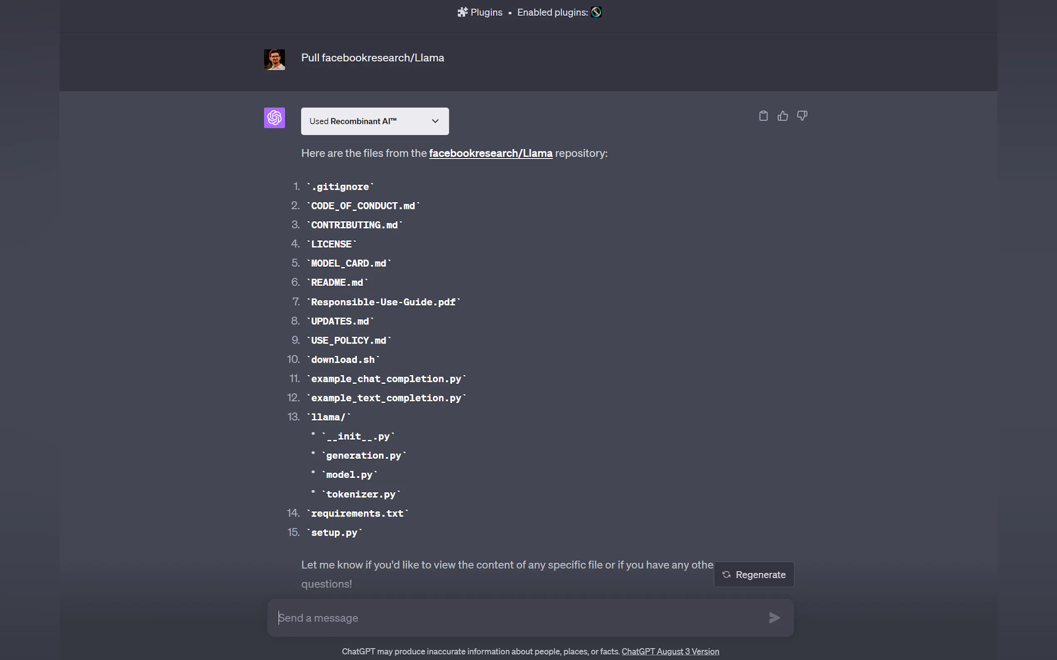Open the facebookresearch/Llama repository link
This screenshot has width=1057, height=660.
[491, 153]
